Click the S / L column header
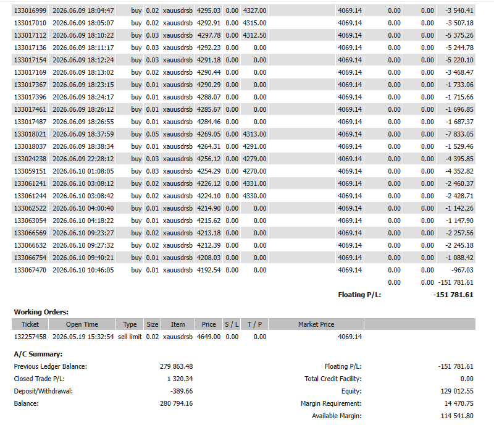The image size is (494, 425). pos(232,324)
